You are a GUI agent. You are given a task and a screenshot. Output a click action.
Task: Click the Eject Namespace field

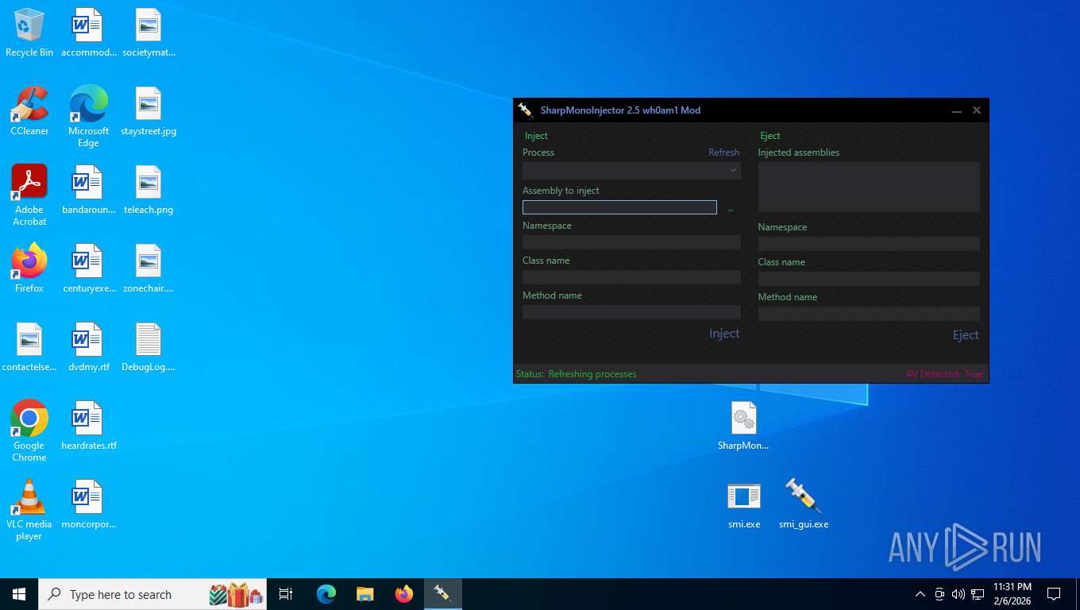pyautogui.click(x=869, y=244)
